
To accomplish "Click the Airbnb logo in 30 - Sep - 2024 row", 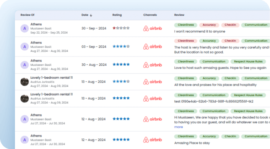I will pos(152,28).
